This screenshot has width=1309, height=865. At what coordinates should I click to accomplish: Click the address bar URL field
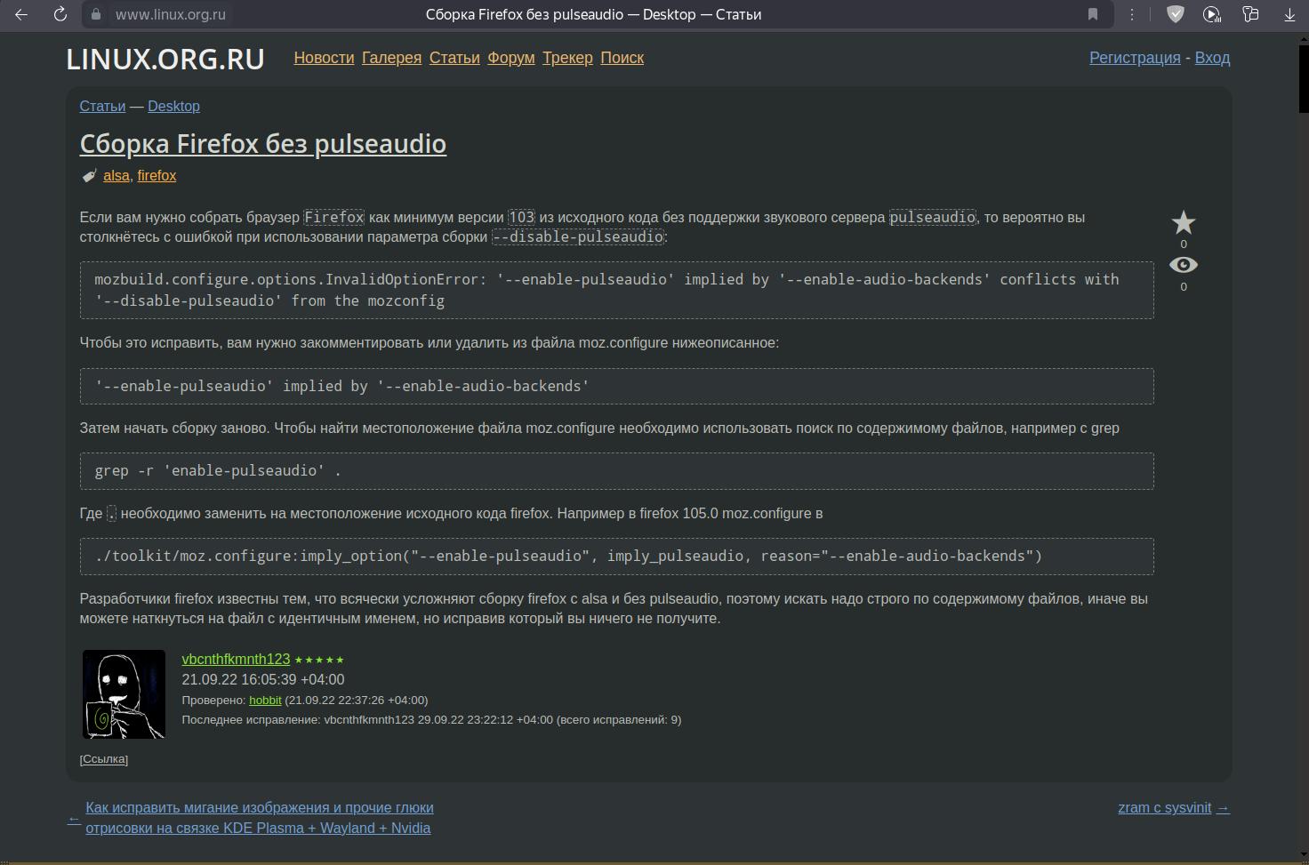171,14
